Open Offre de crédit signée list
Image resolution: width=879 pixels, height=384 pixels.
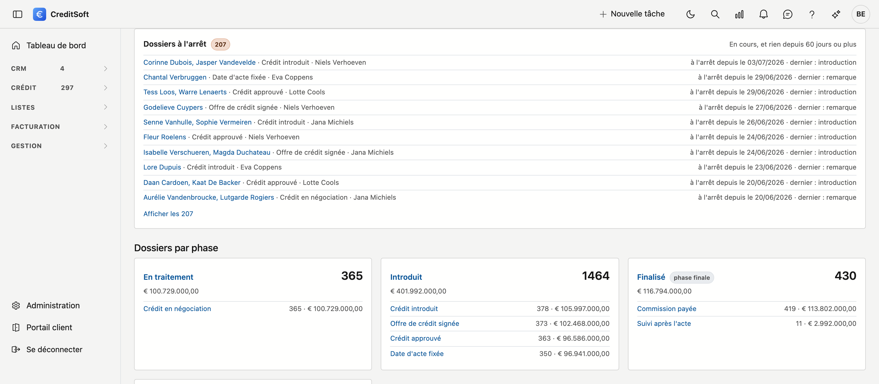tap(424, 323)
